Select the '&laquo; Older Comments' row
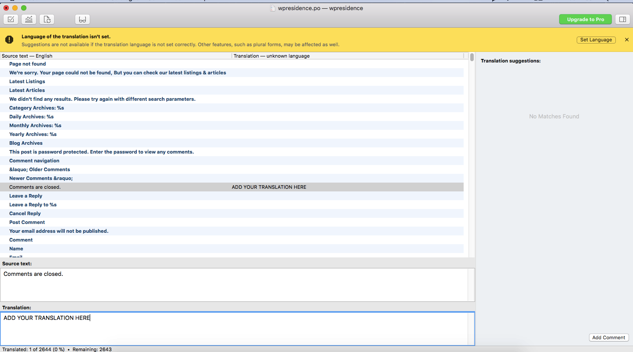This screenshot has height=352, width=633. click(x=232, y=169)
